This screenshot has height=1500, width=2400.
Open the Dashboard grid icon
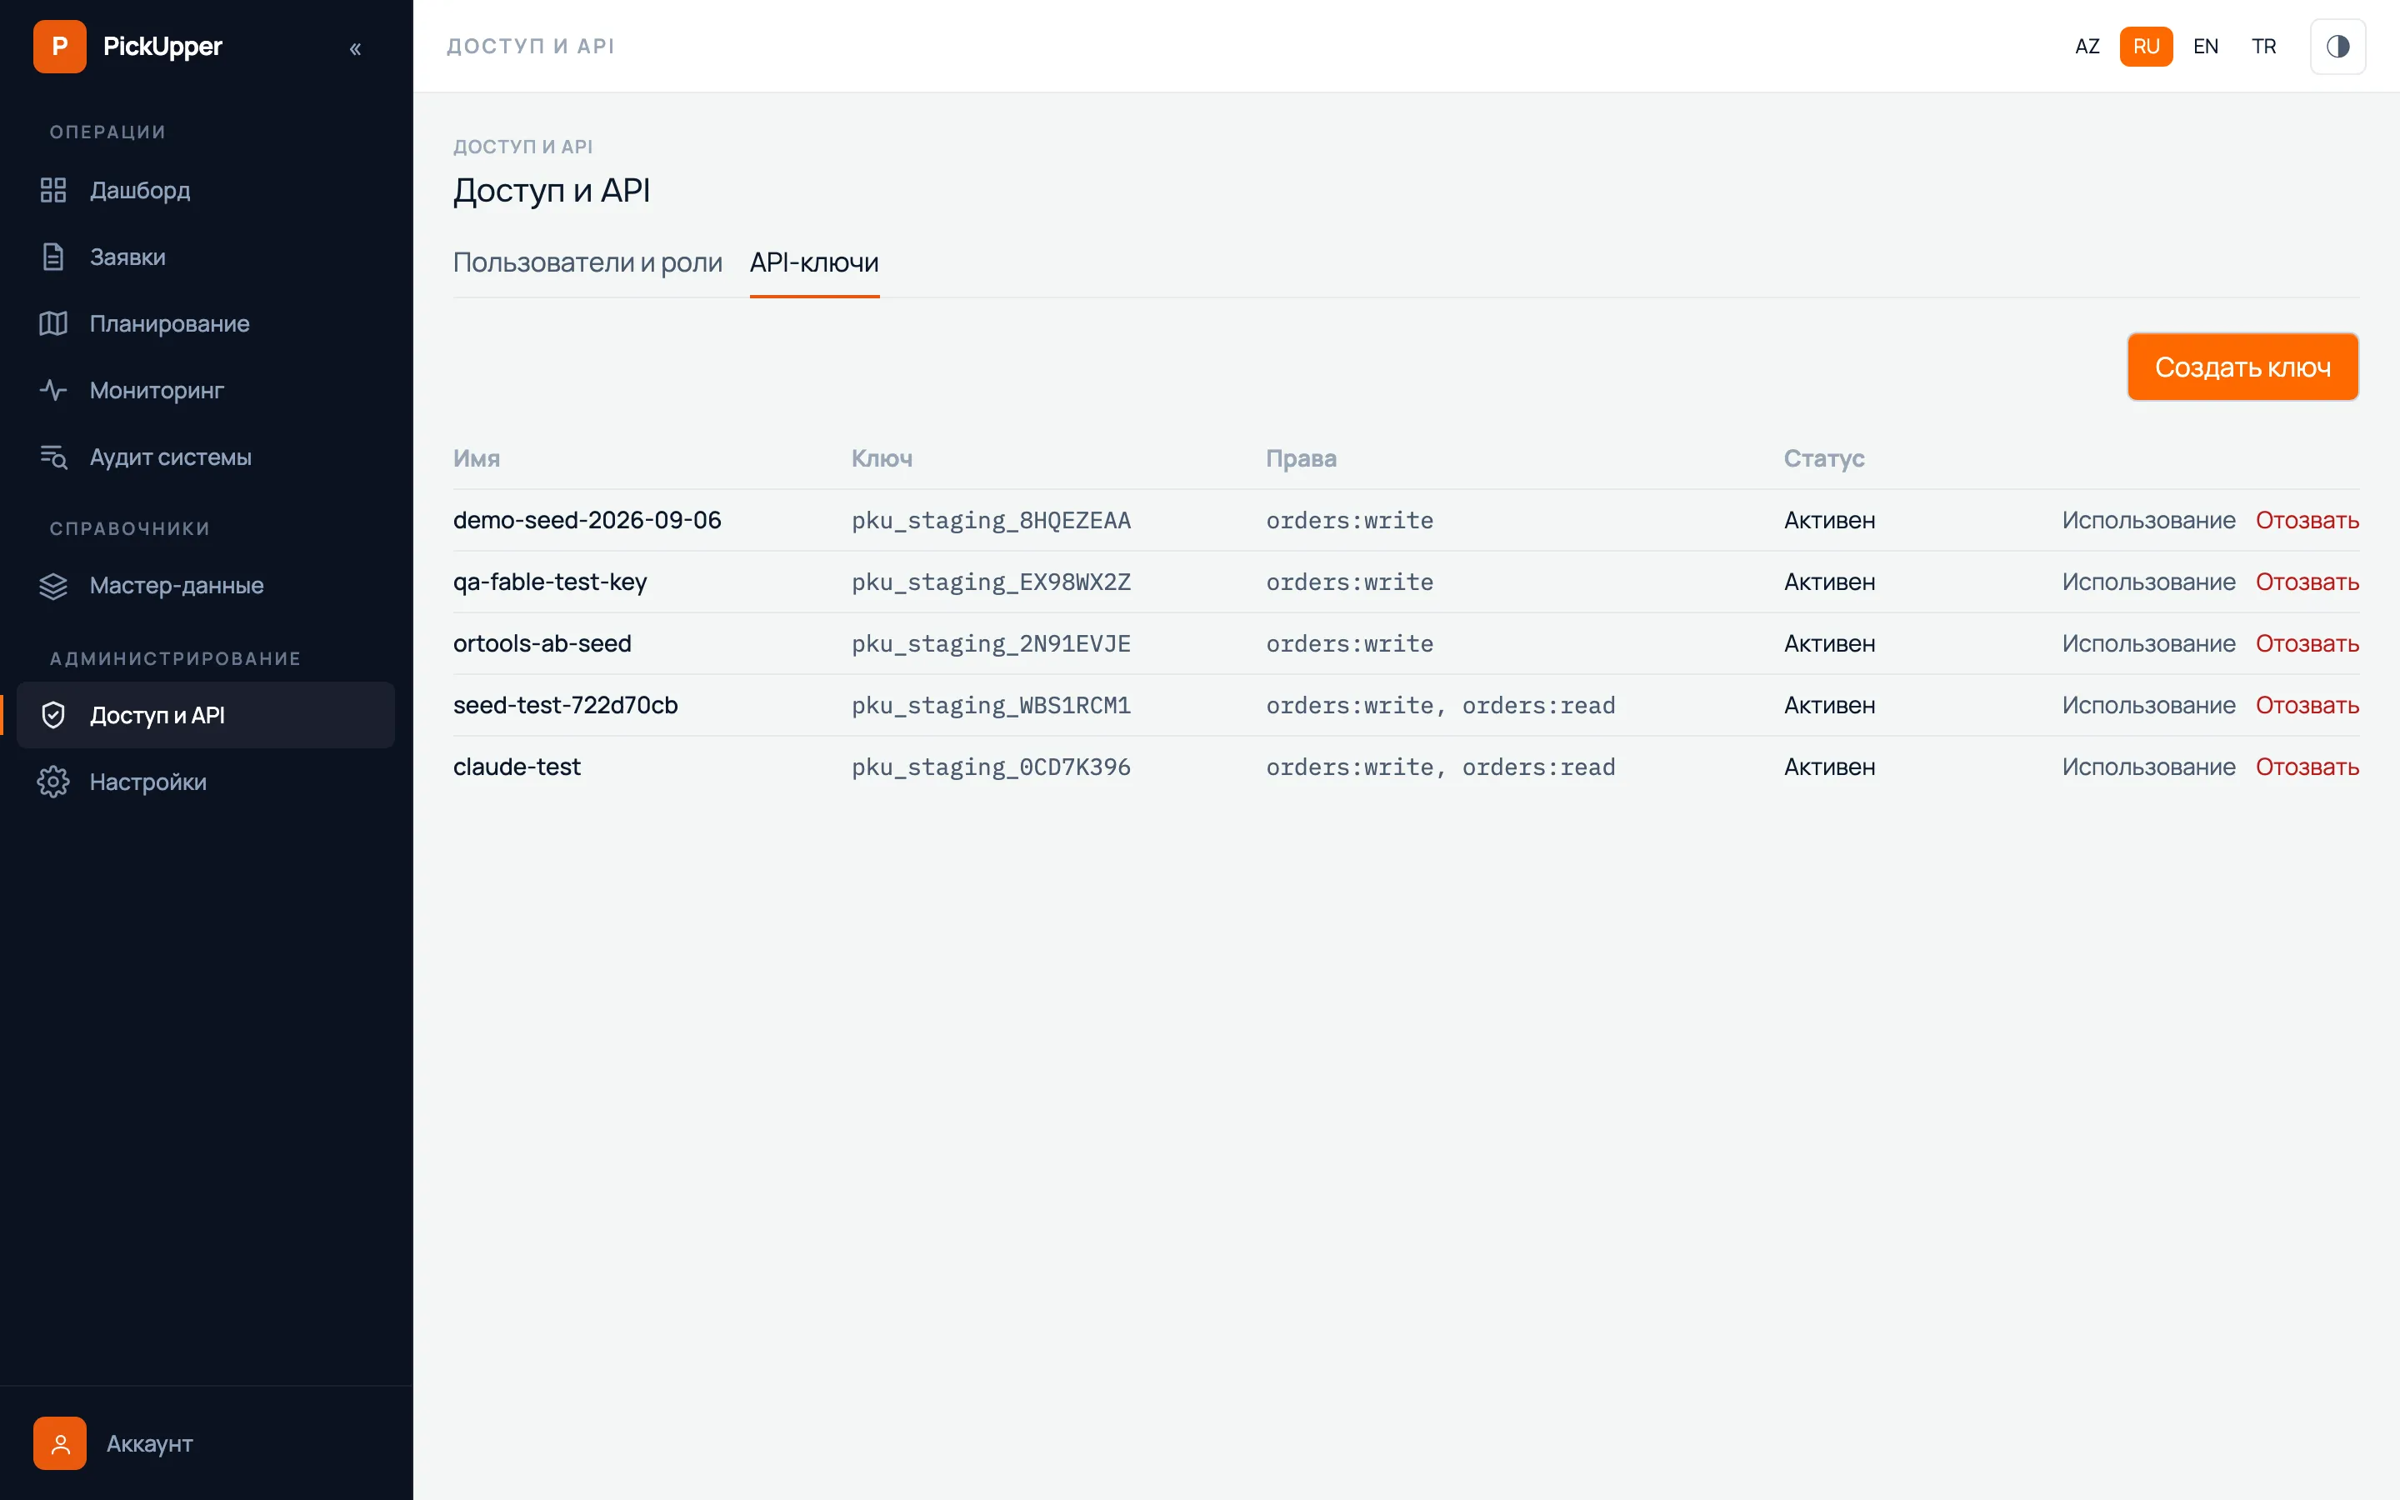[53, 191]
